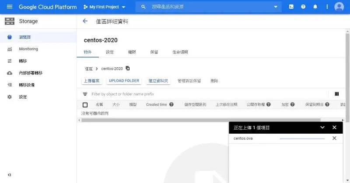Cancel the centos.ova upload

pos(334,138)
